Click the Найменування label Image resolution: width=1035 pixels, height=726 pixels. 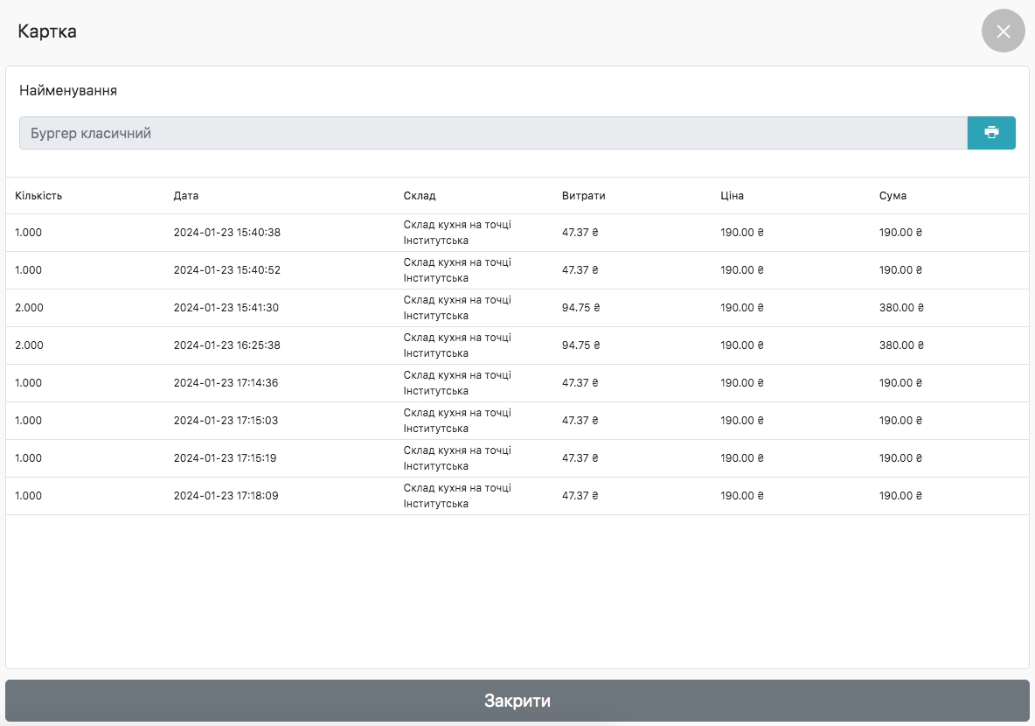tap(68, 90)
